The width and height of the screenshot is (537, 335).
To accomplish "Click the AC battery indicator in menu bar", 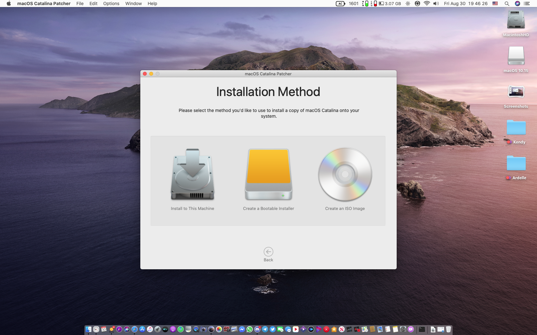I will pos(340,4).
